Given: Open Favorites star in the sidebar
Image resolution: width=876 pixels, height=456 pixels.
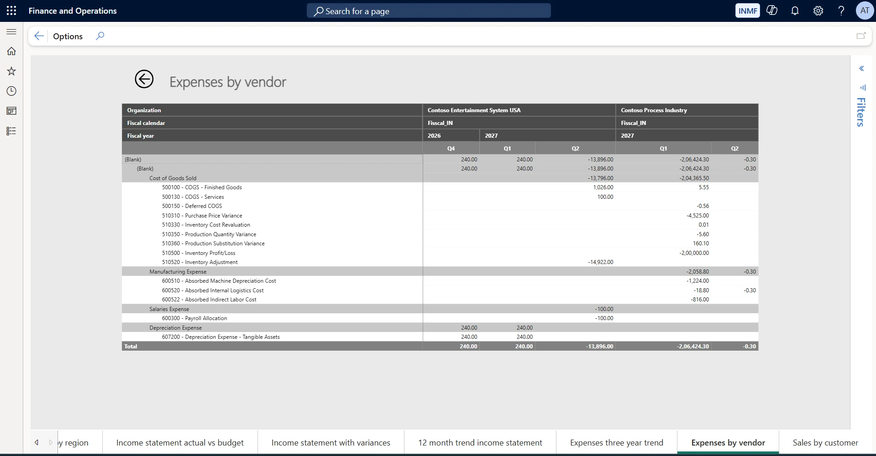Looking at the screenshot, I should (x=11, y=71).
